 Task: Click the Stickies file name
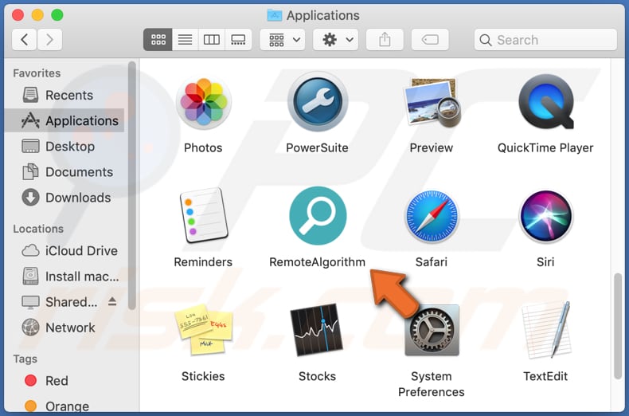203,376
